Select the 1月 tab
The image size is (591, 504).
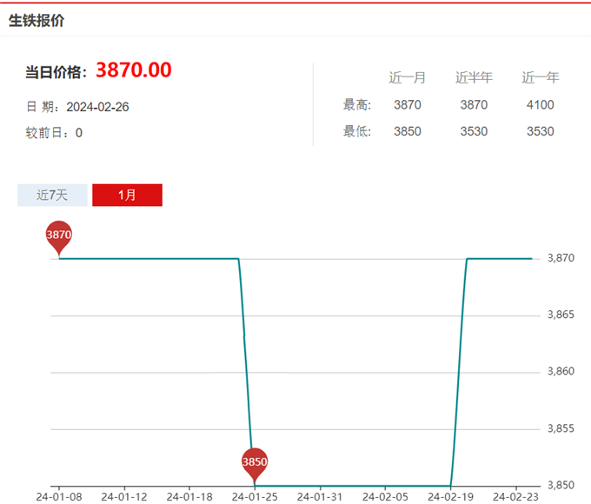coord(128,195)
